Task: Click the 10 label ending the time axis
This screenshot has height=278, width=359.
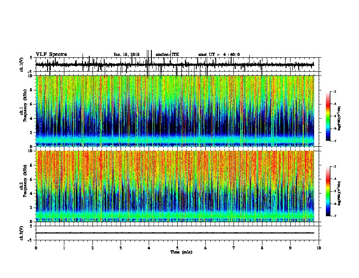Action: [x=319, y=248]
